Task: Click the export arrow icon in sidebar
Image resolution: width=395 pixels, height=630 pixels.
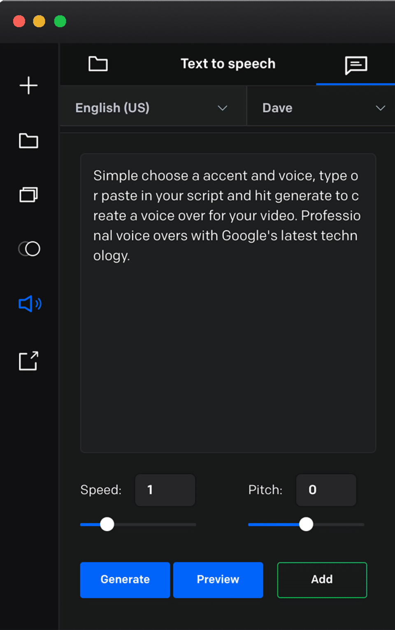Action: [x=28, y=361]
